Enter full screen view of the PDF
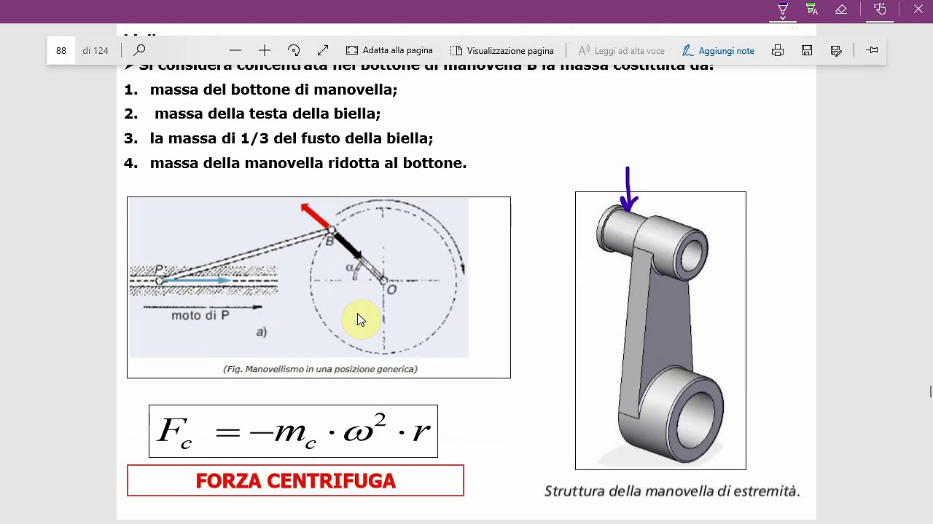The height and width of the screenshot is (524, 933). 323,50
